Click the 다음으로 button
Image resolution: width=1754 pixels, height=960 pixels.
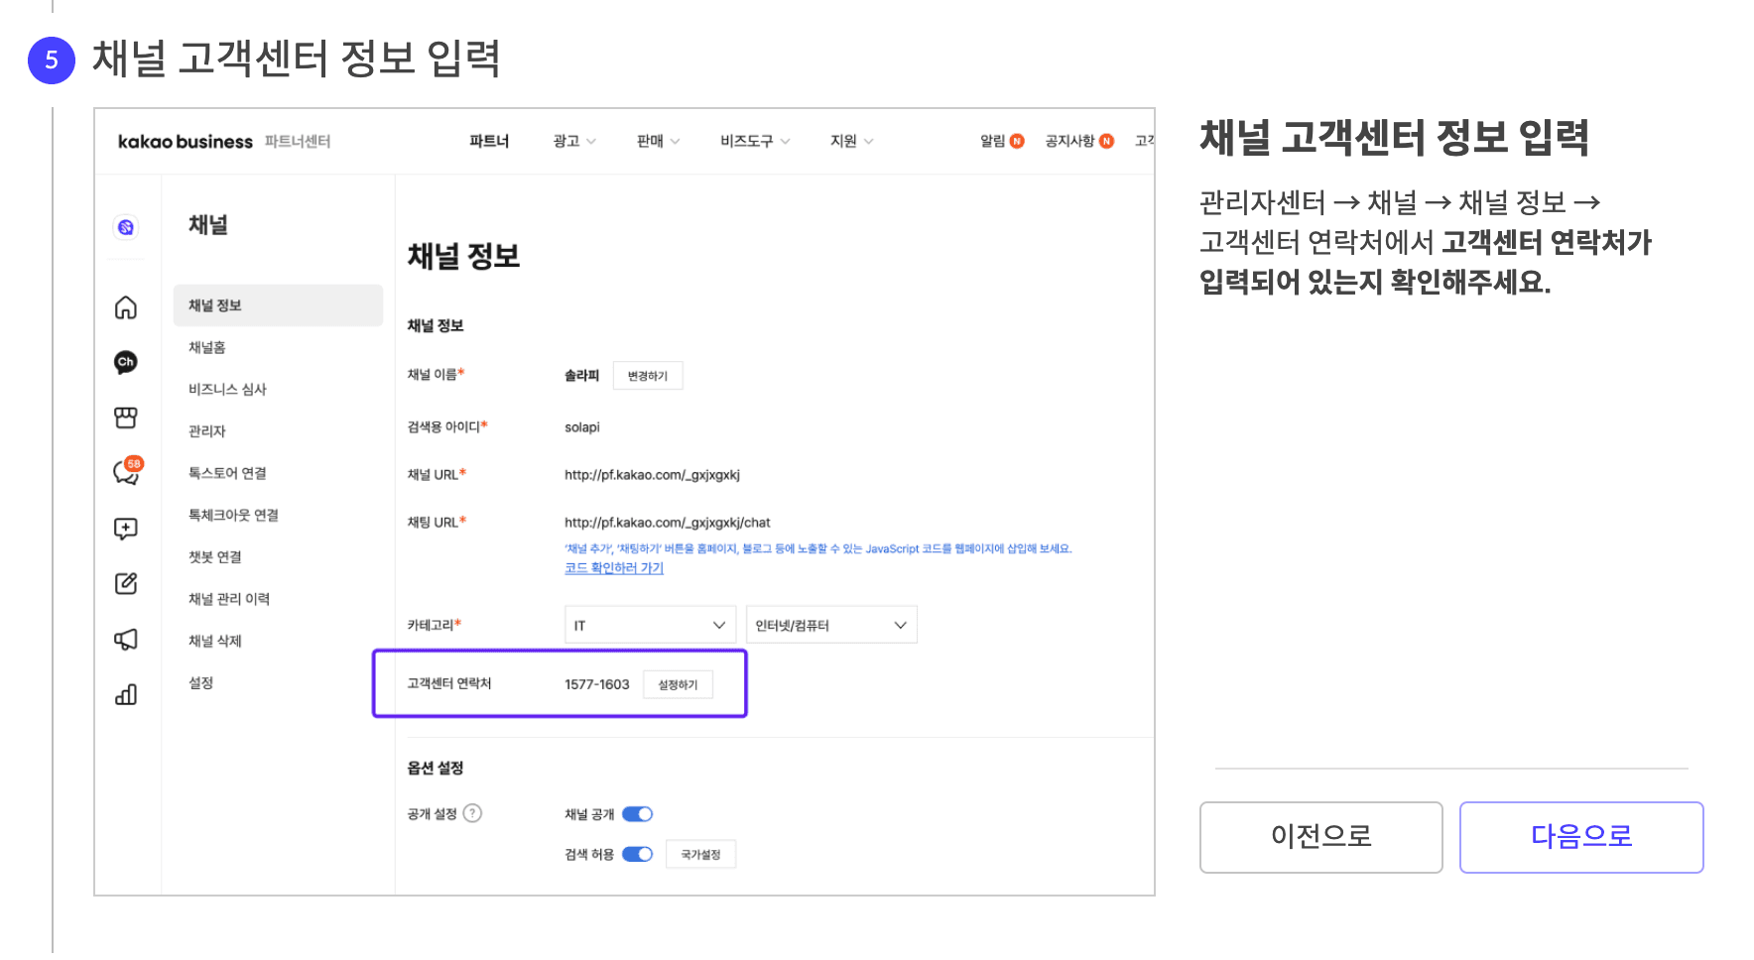coord(1580,837)
